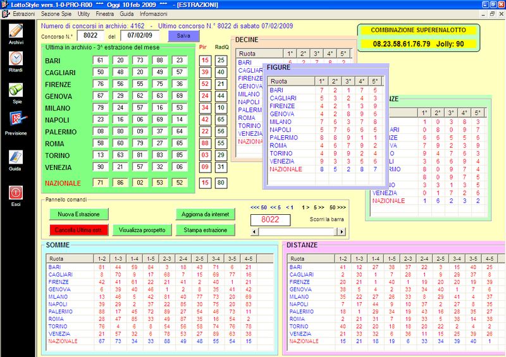Viewport: 506px width, 357px height.
Task: Open the Guida menu
Action: [126, 14]
